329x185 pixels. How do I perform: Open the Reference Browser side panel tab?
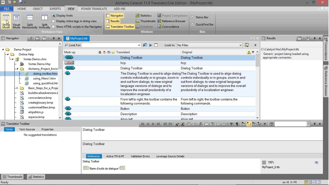click(326, 81)
